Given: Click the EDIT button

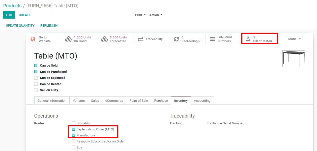Looking at the screenshot, I should [9, 15].
